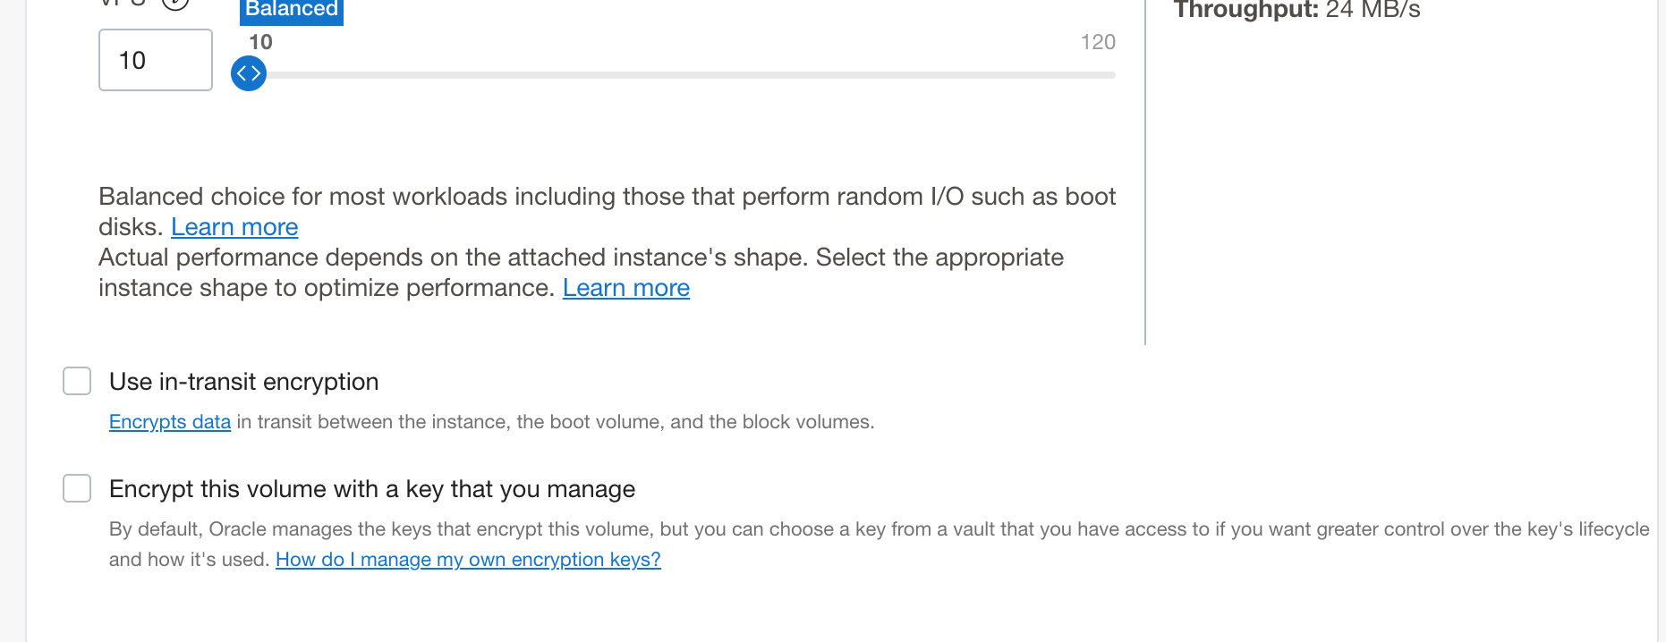
Task: Open the Encrypts data link
Action: [170, 422]
